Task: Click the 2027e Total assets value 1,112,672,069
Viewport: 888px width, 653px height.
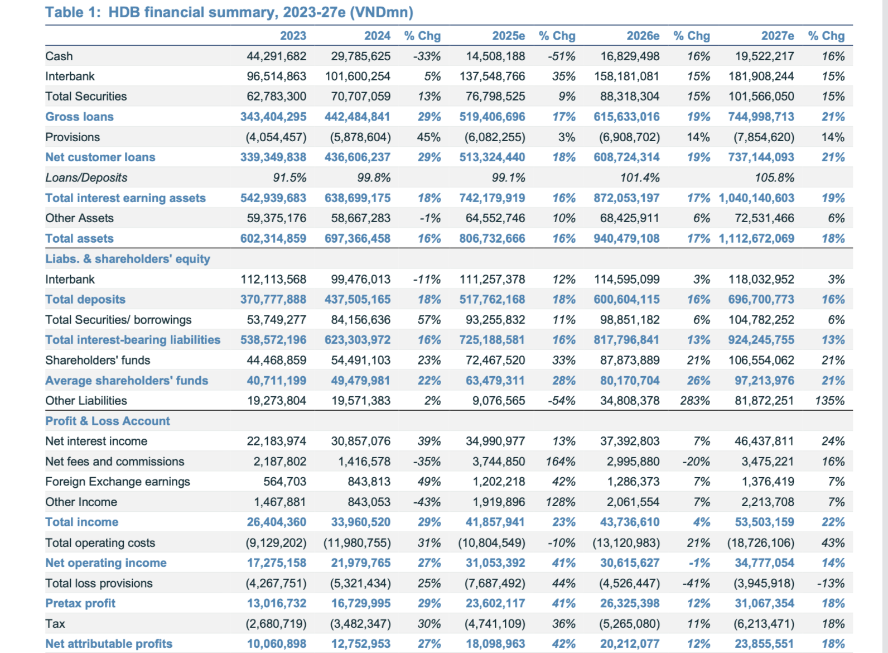Action: pyautogui.click(x=756, y=238)
